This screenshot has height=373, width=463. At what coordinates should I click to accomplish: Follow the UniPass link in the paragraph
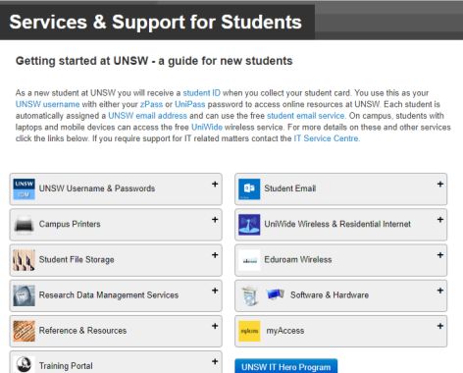click(x=190, y=104)
